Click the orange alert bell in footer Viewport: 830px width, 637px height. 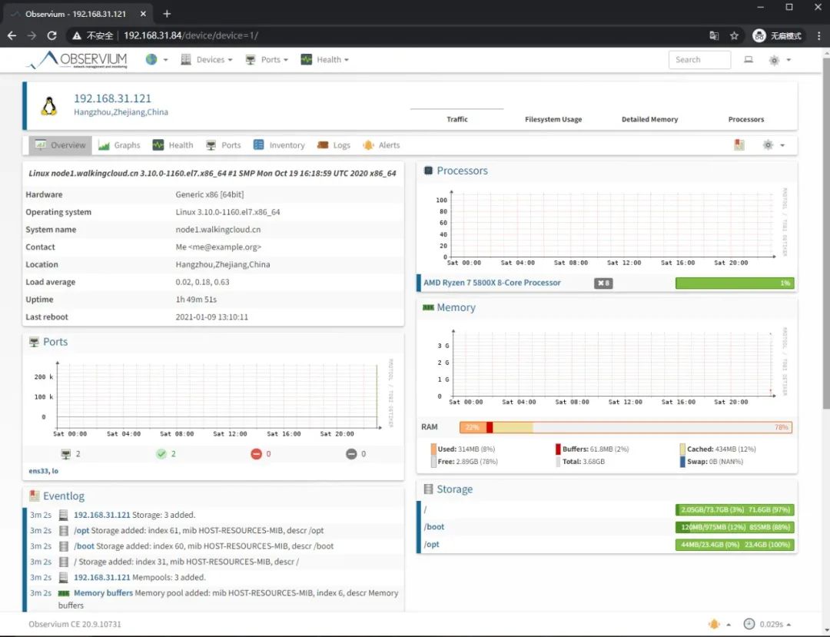point(714,624)
